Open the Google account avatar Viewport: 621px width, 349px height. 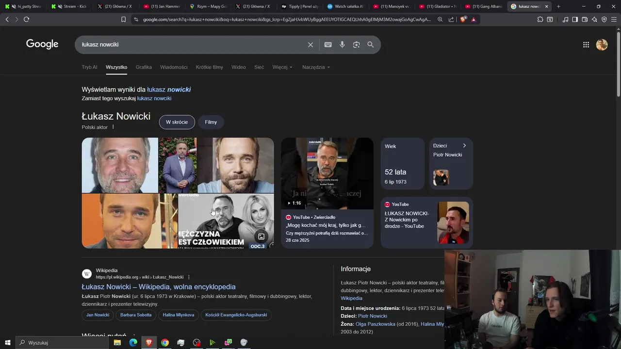point(602,45)
